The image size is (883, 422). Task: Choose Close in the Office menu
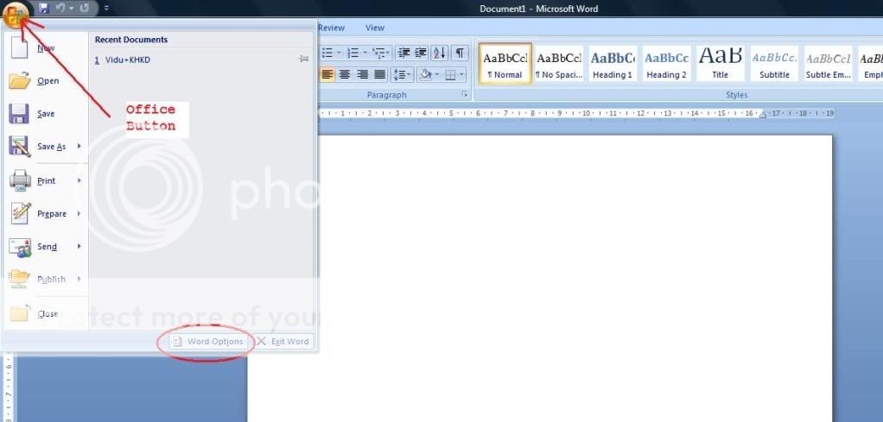pos(46,314)
